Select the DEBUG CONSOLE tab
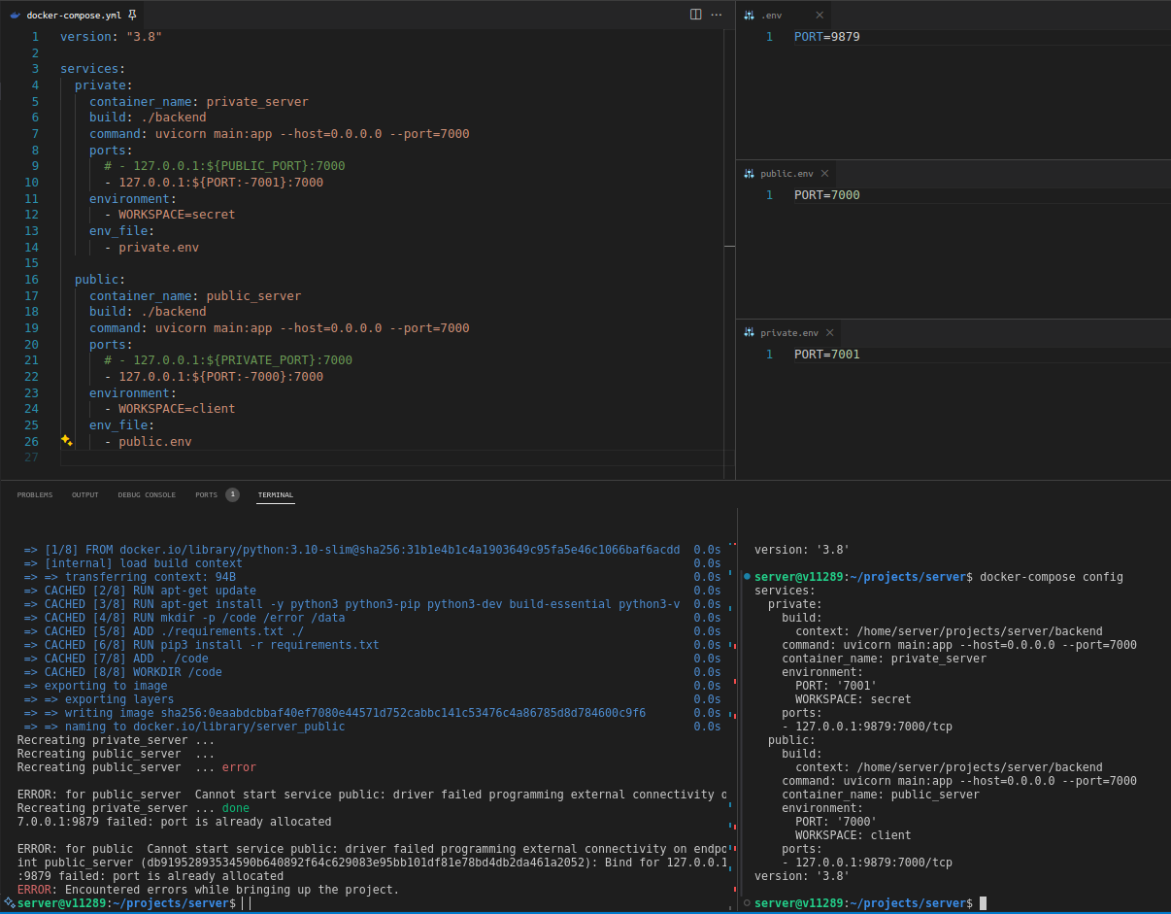The height and width of the screenshot is (914, 1171). coord(147,494)
